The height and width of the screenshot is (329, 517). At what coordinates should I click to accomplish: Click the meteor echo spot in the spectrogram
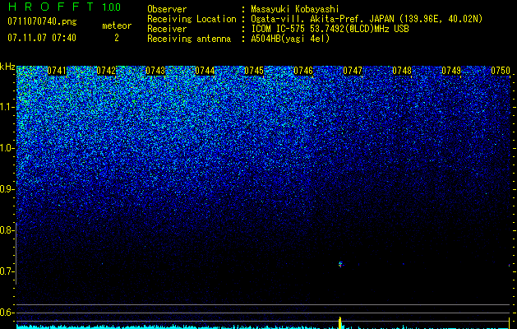(x=340, y=264)
